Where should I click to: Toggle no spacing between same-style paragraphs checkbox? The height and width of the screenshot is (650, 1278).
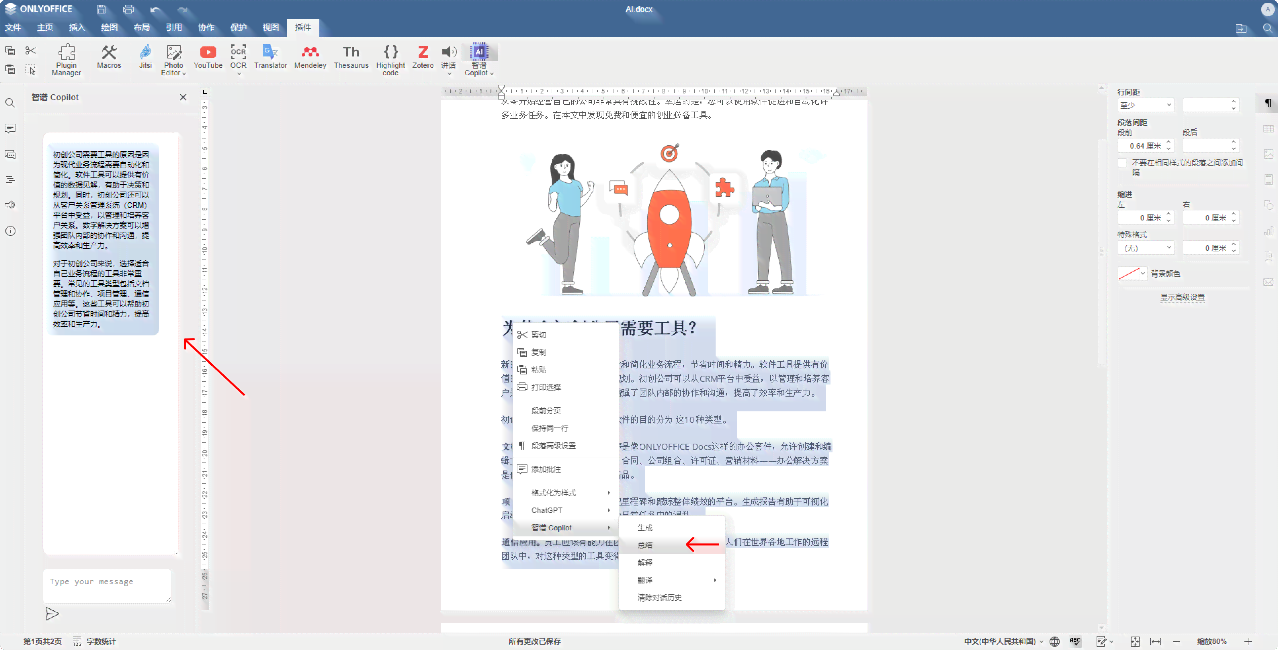pyautogui.click(x=1122, y=163)
